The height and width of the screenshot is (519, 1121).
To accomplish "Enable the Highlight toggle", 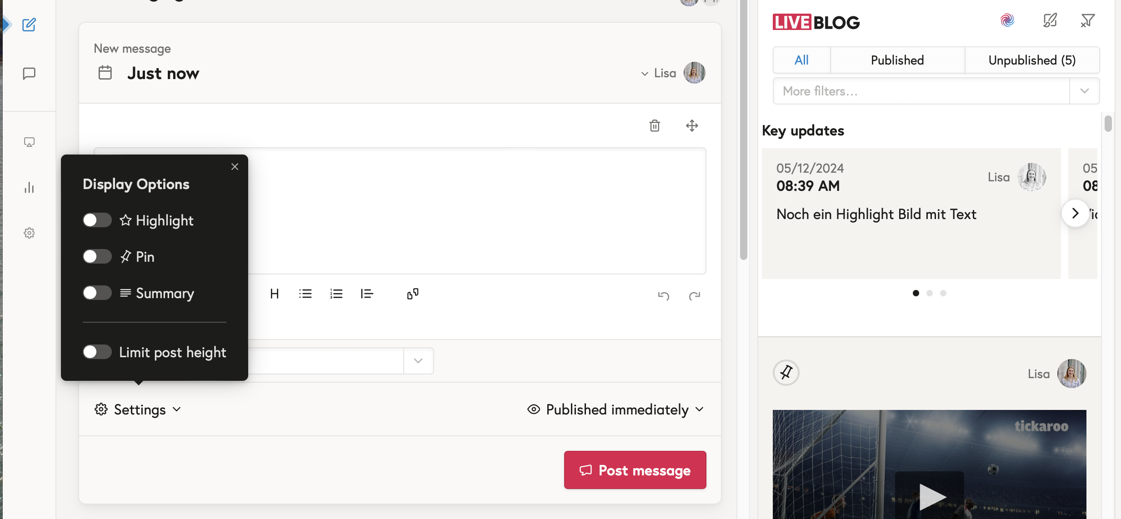I will pos(97,220).
